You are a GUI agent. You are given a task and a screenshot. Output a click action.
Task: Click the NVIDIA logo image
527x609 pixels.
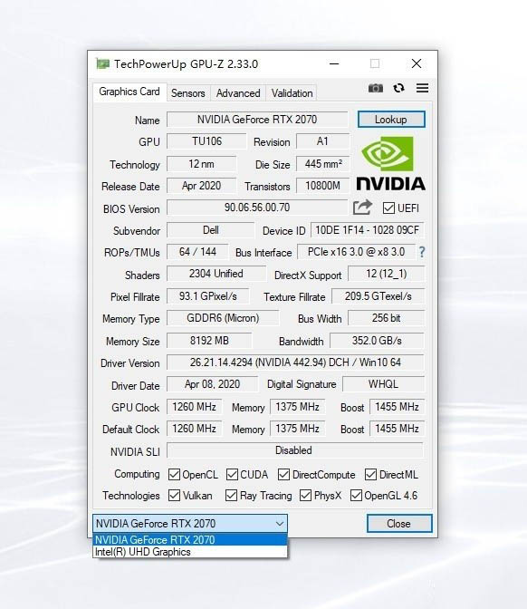(390, 163)
